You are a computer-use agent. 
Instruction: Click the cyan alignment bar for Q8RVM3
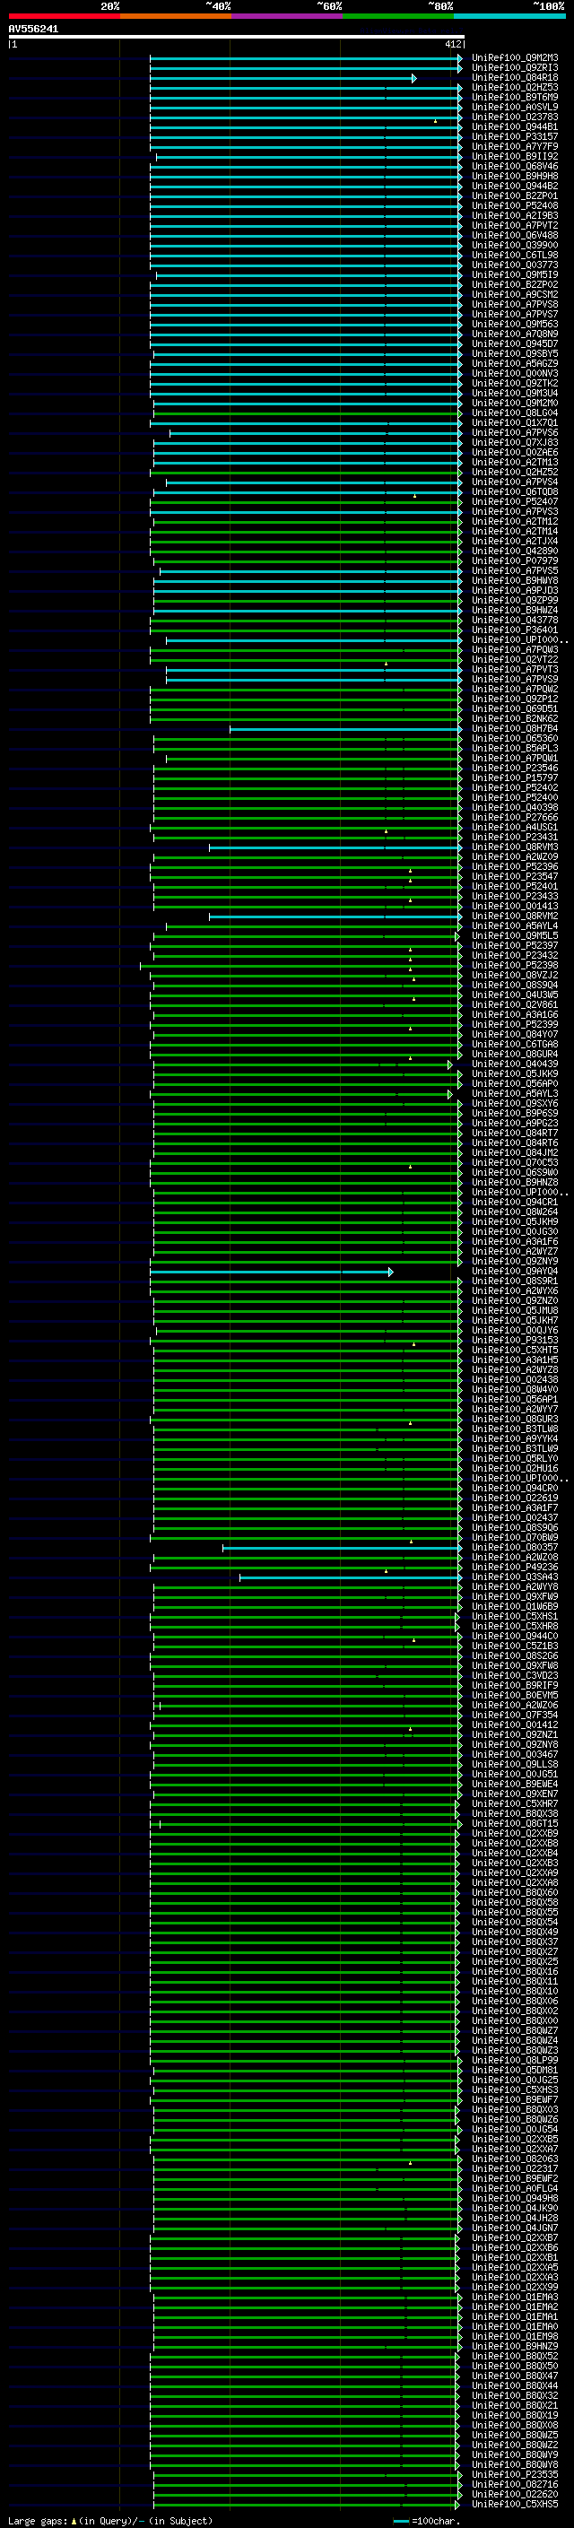335,847
